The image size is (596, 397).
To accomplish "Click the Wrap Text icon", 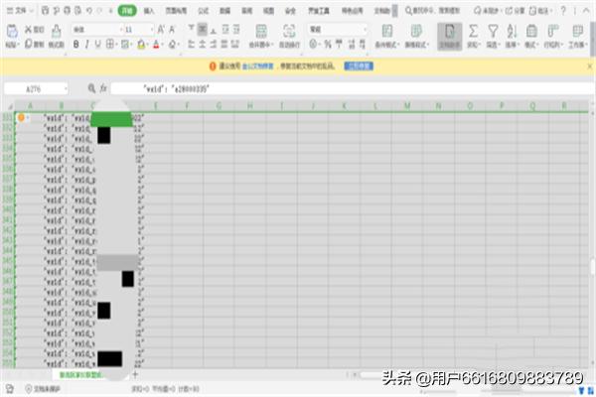I will point(289,31).
